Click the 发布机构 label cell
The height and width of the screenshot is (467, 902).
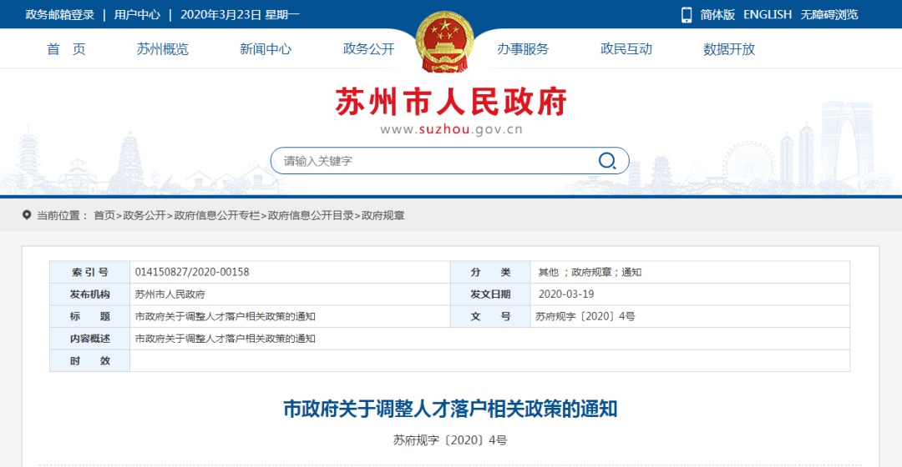[x=89, y=294]
